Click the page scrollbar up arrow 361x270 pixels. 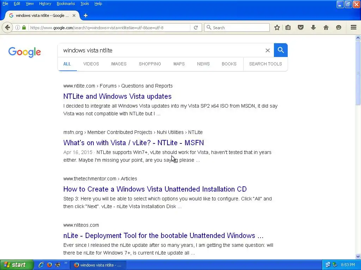click(x=358, y=38)
